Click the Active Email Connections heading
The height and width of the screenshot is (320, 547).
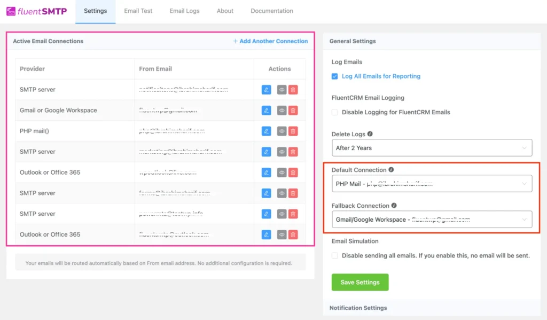pos(48,41)
